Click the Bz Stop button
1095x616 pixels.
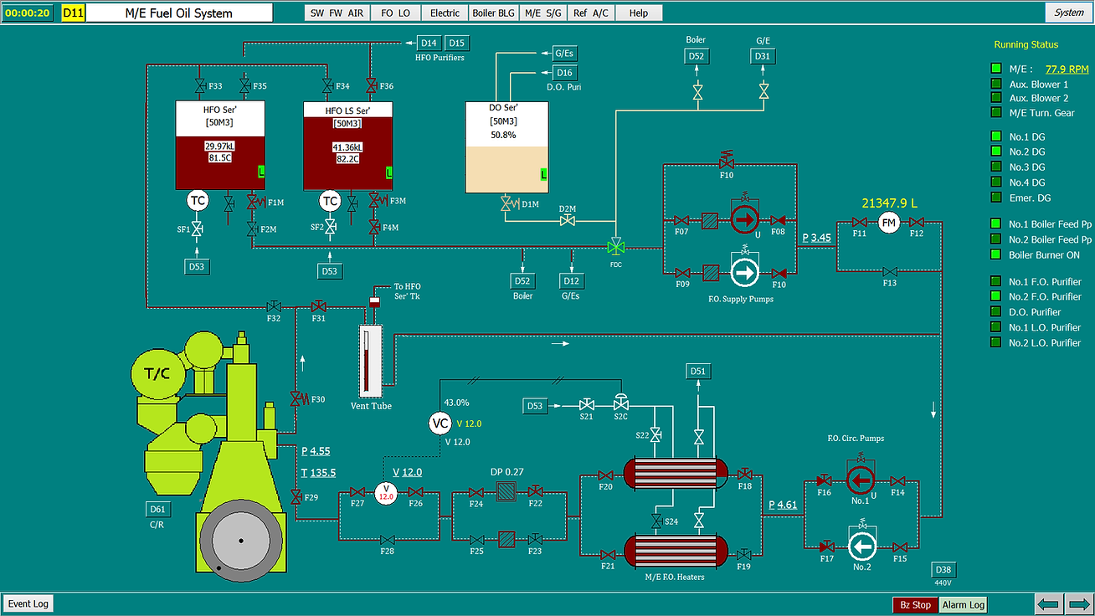[915, 604]
